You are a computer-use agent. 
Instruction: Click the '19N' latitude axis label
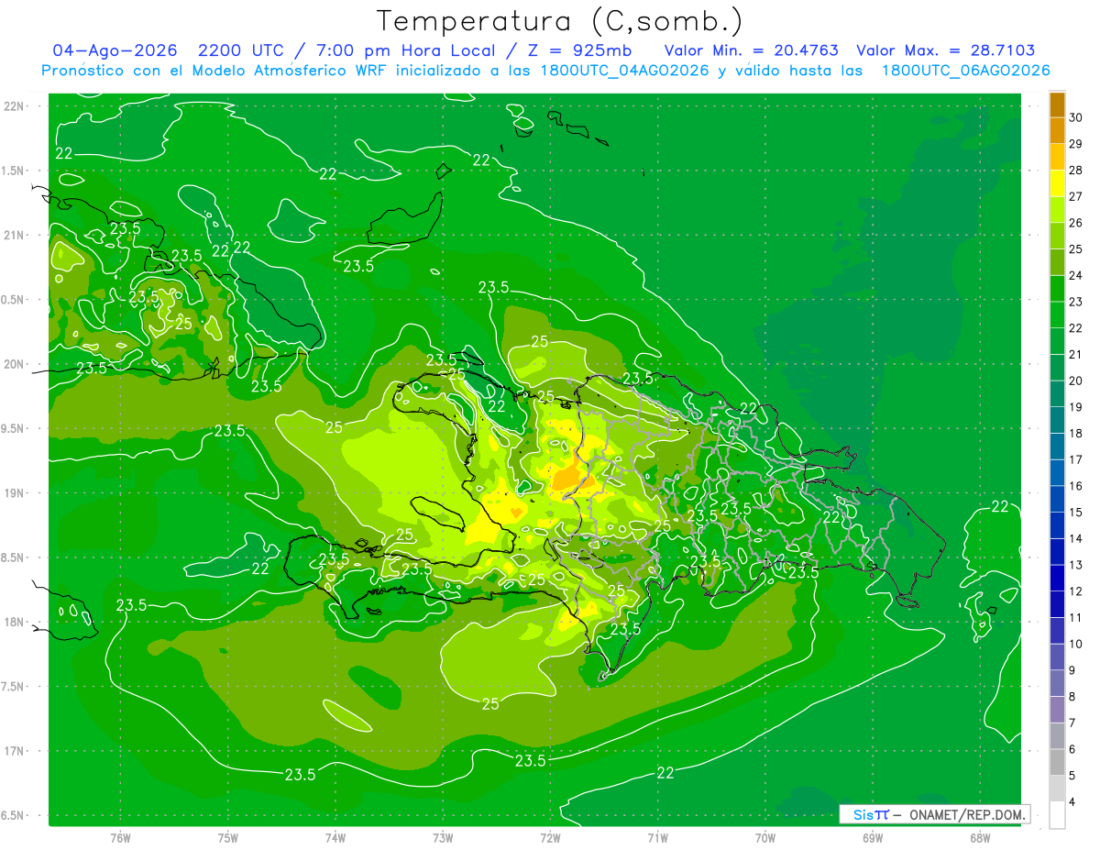[15, 493]
